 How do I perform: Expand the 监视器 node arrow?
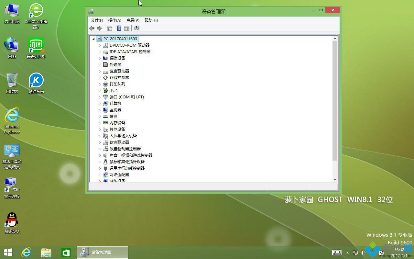[x=100, y=110]
